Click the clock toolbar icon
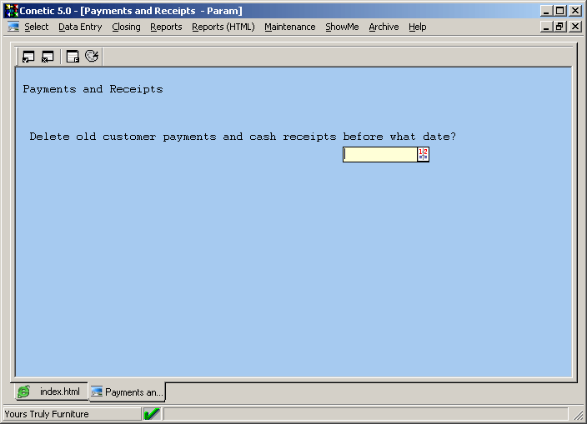This screenshot has width=587, height=424. pyautogui.click(x=92, y=57)
